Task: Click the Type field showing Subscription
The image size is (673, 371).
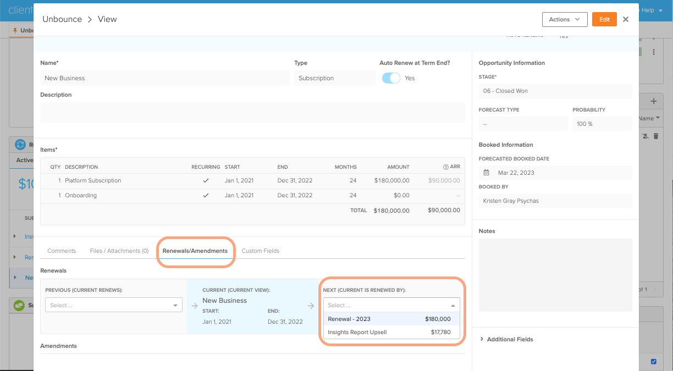Action: tap(335, 78)
